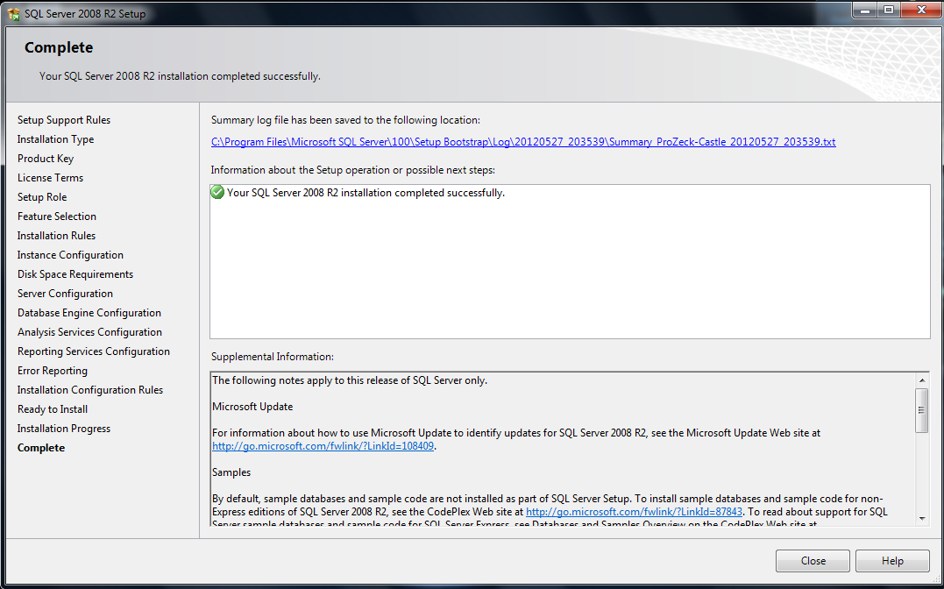Select the Feature Selection step
944x589 pixels.
pos(57,216)
